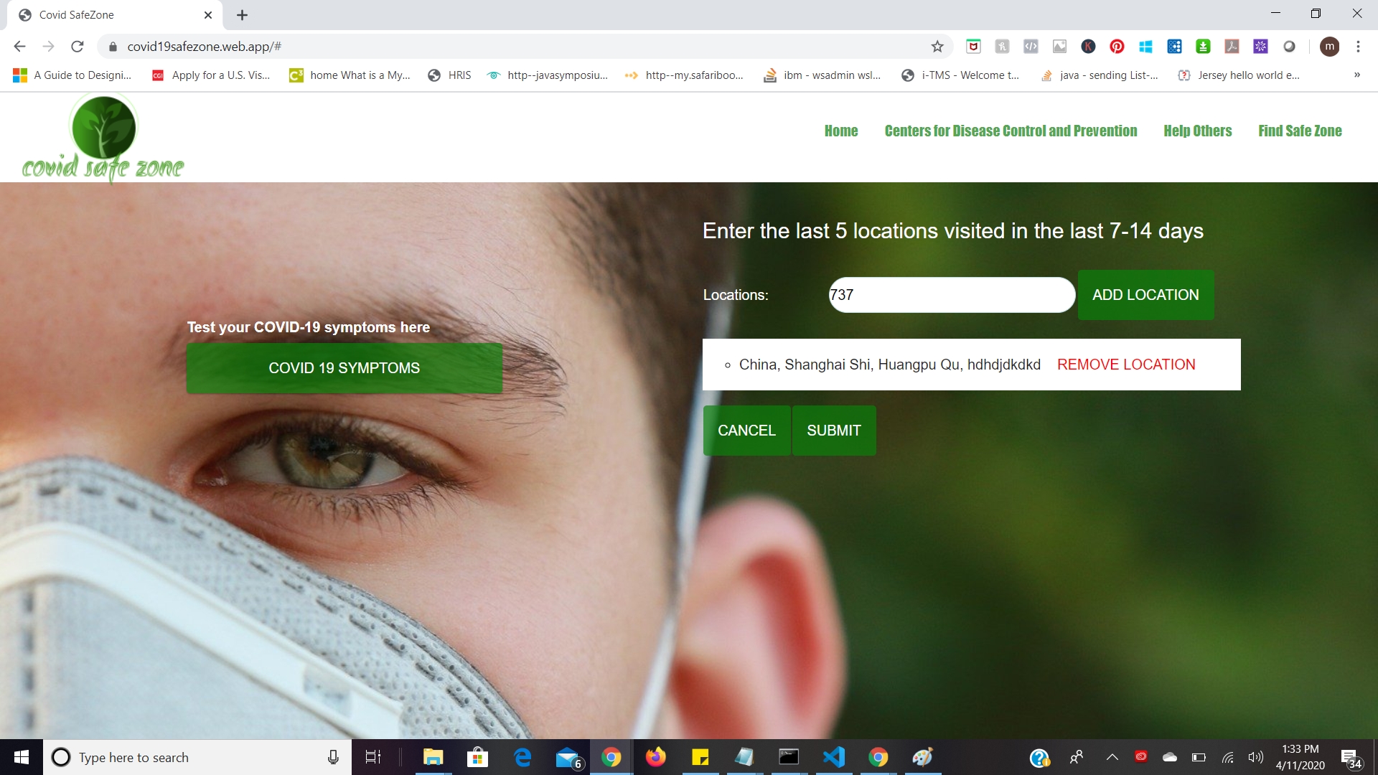Open the Find Safe Zone page

[1300, 131]
